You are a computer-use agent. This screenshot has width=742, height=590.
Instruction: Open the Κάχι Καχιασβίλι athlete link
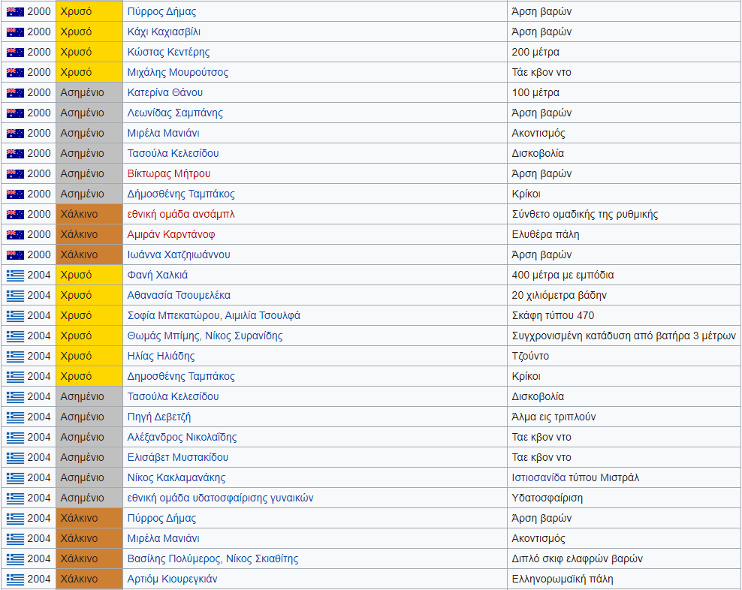point(164,32)
